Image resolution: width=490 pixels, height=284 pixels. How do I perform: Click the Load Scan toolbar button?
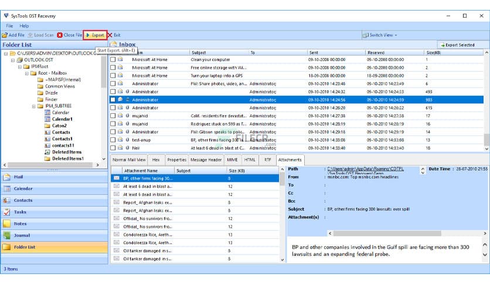(41, 35)
